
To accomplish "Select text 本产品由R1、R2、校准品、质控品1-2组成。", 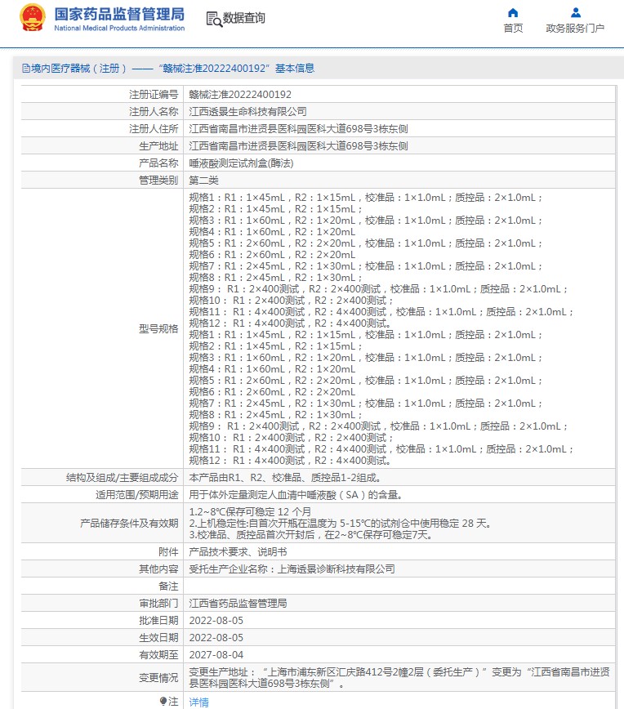I will point(286,478).
